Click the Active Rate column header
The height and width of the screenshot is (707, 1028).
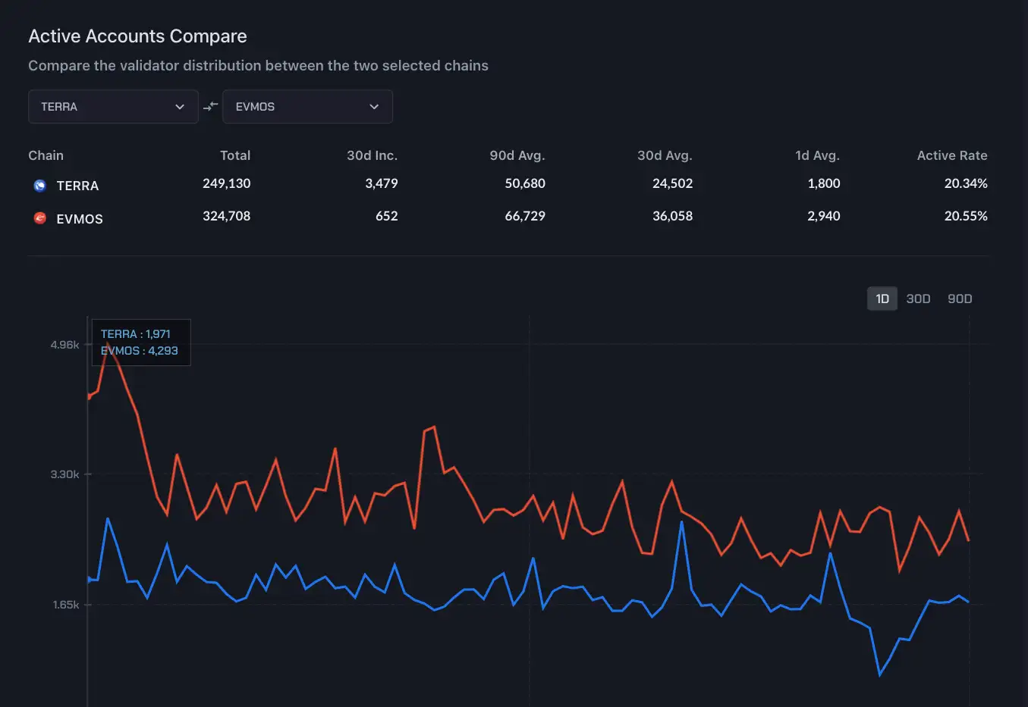[951, 155]
